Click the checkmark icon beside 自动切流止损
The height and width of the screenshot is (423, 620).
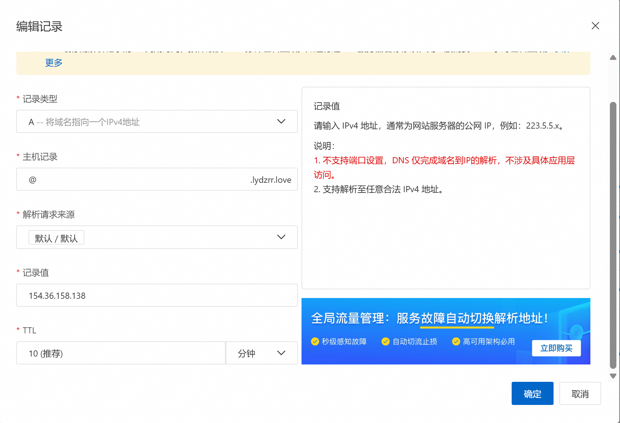click(385, 342)
